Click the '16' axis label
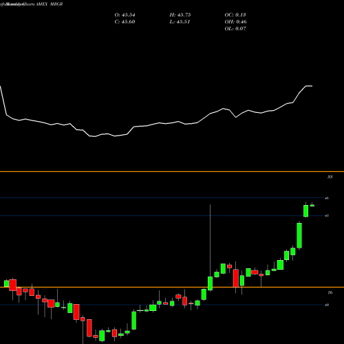This screenshot has height=344, width=344. pos(330,292)
